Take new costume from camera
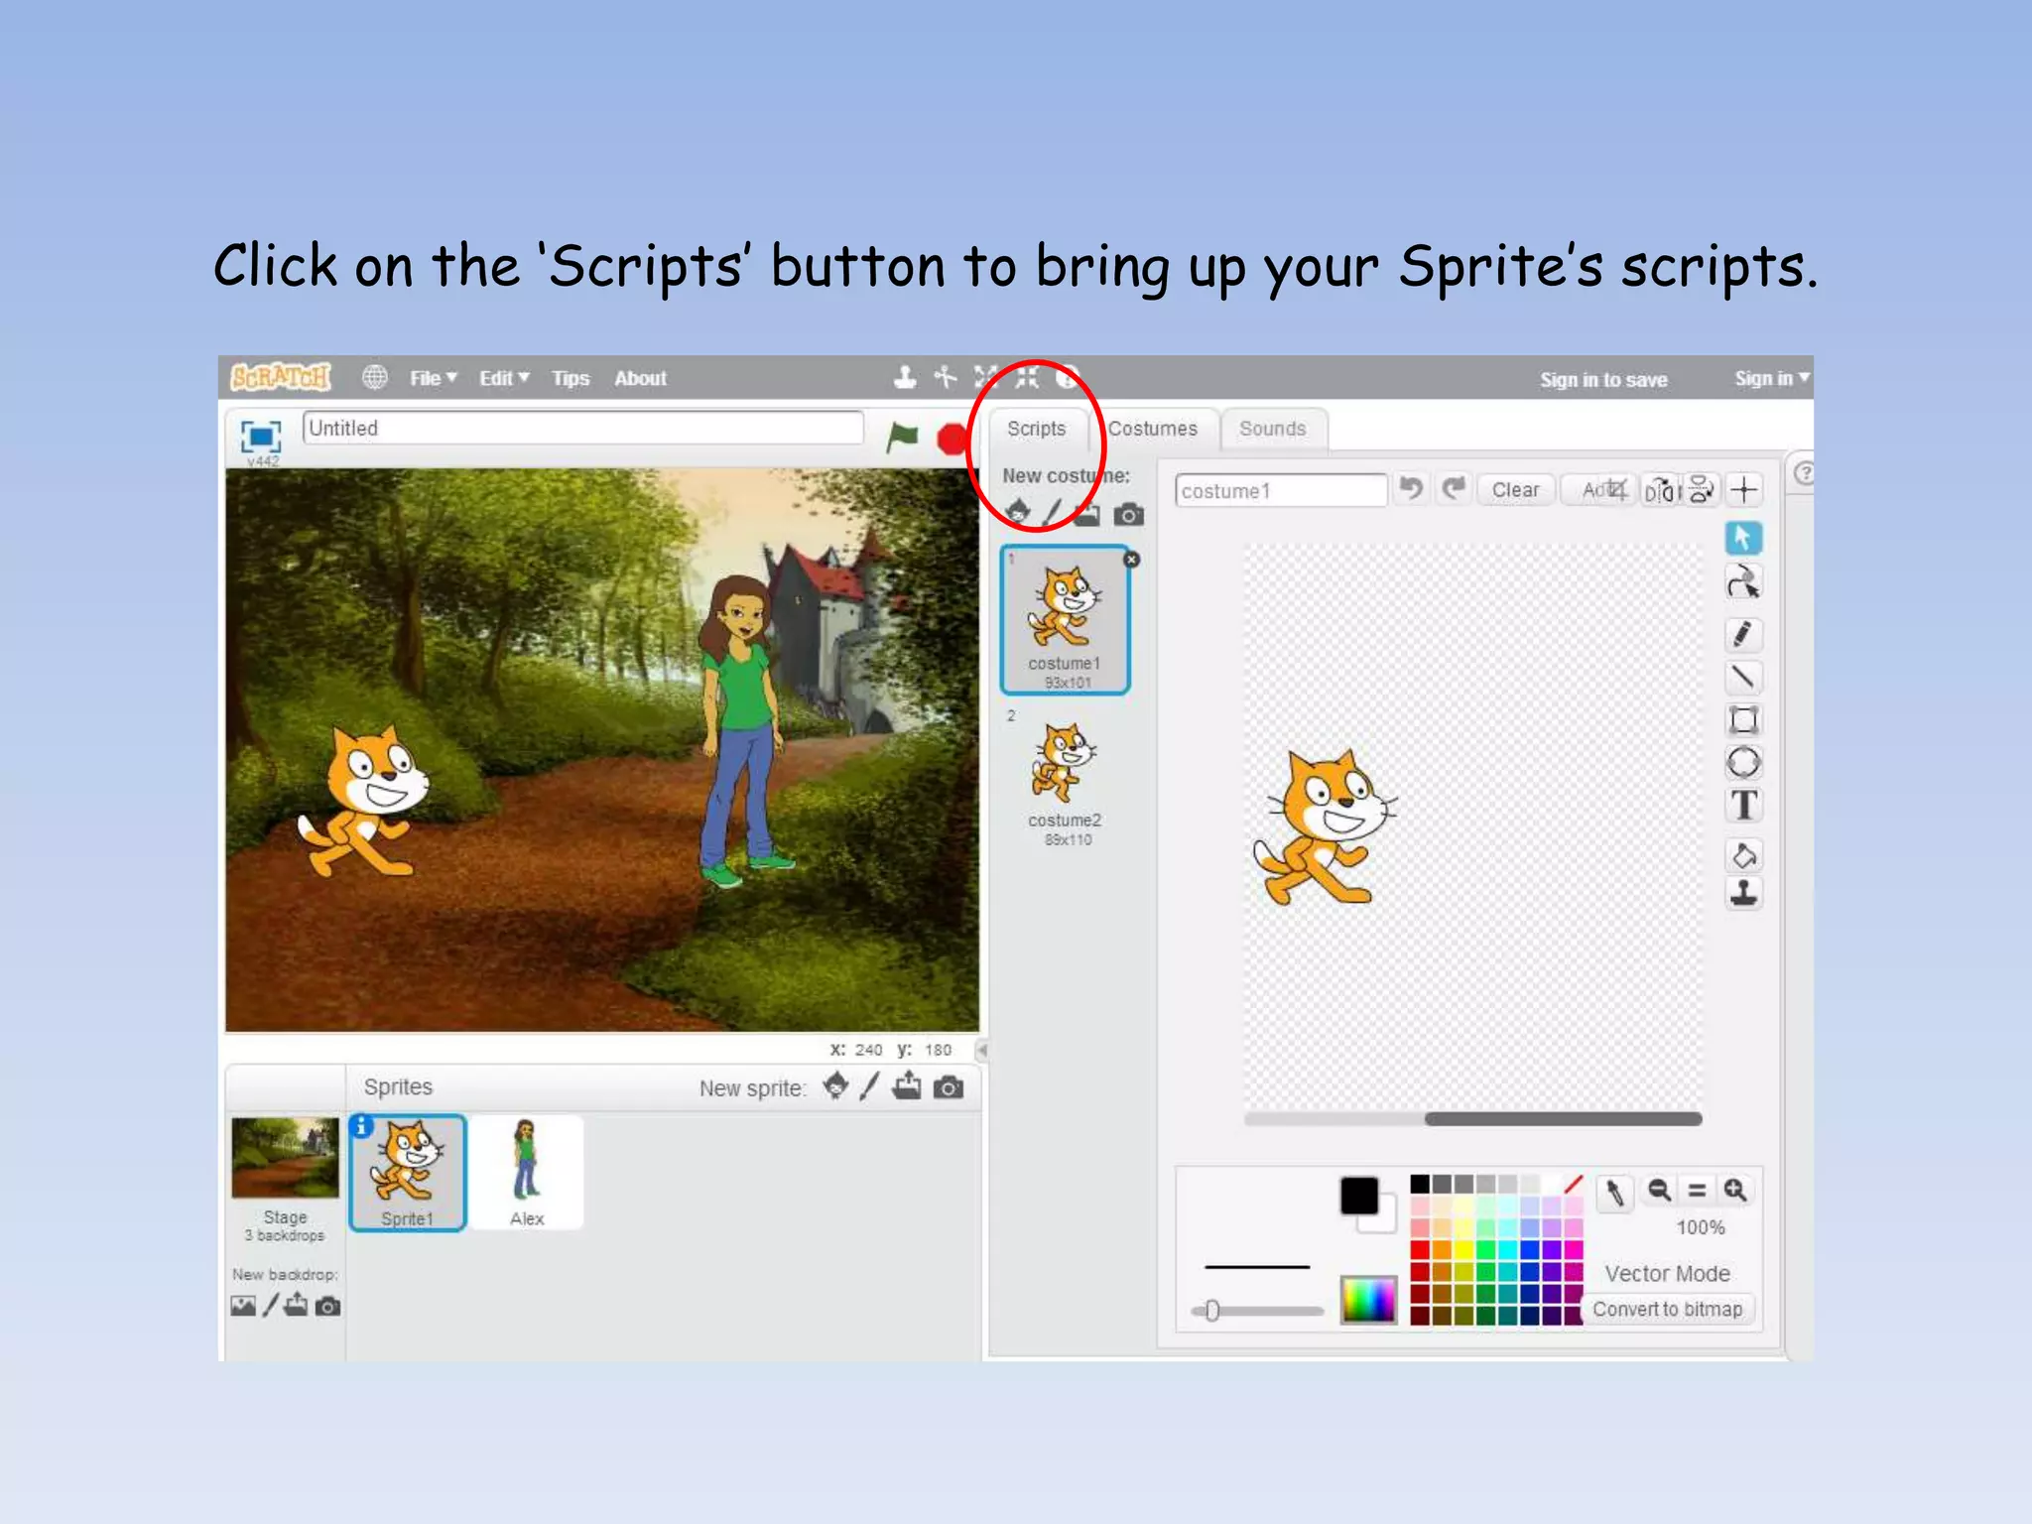Screen dimensions: 2032x1524 point(1128,515)
